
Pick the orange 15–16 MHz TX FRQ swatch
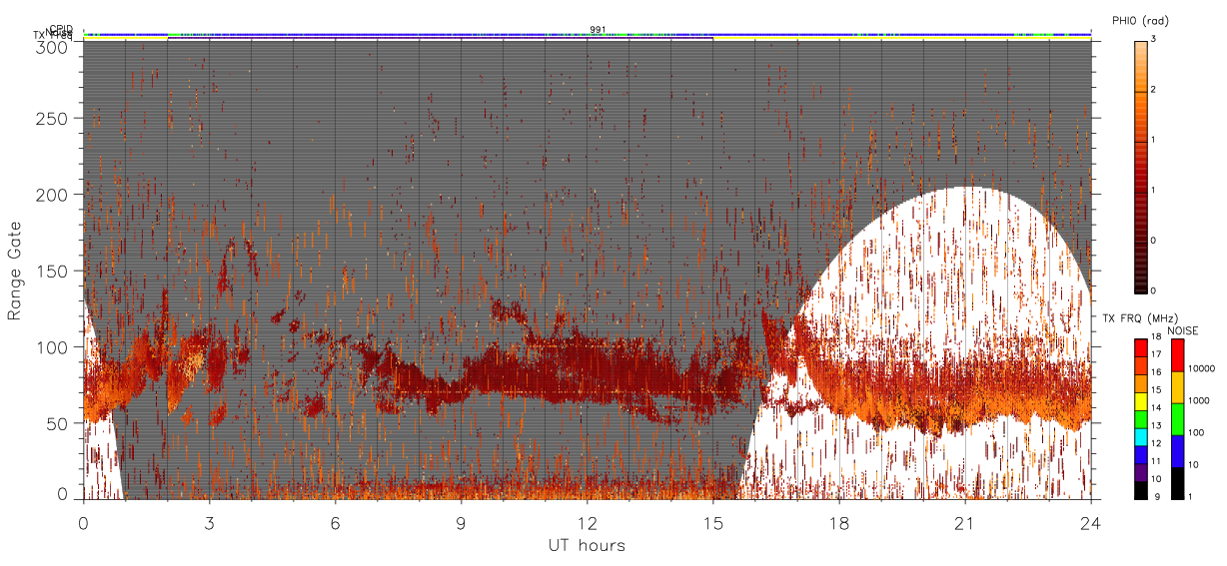point(1141,384)
